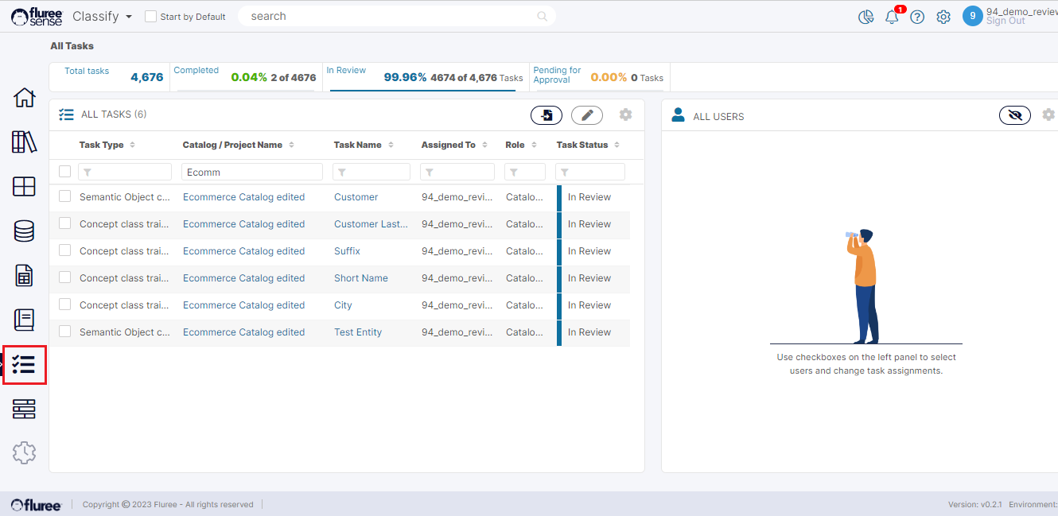This screenshot has height=516, width=1058.
Task: Check the select-all tasks checkbox
Action: [65, 172]
